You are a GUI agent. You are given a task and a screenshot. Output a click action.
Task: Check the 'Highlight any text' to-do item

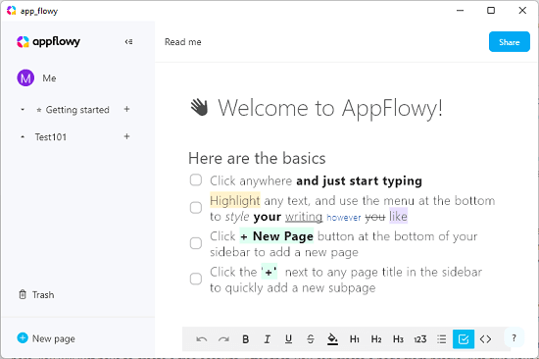[x=196, y=208]
